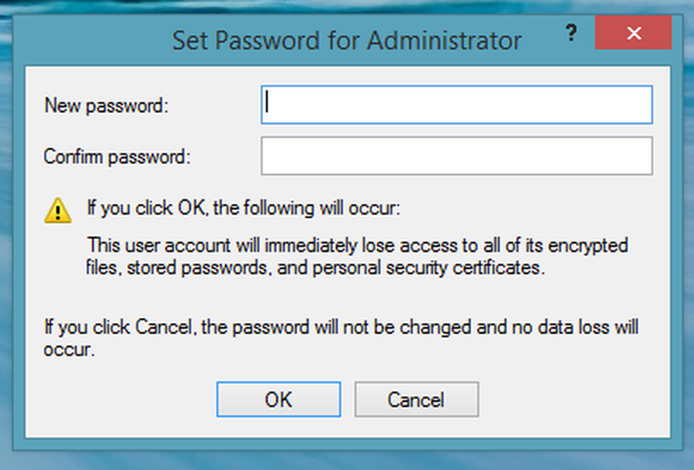Focus the New password input field
This screenshot has width=694, height=470.
tap(457, 105)
